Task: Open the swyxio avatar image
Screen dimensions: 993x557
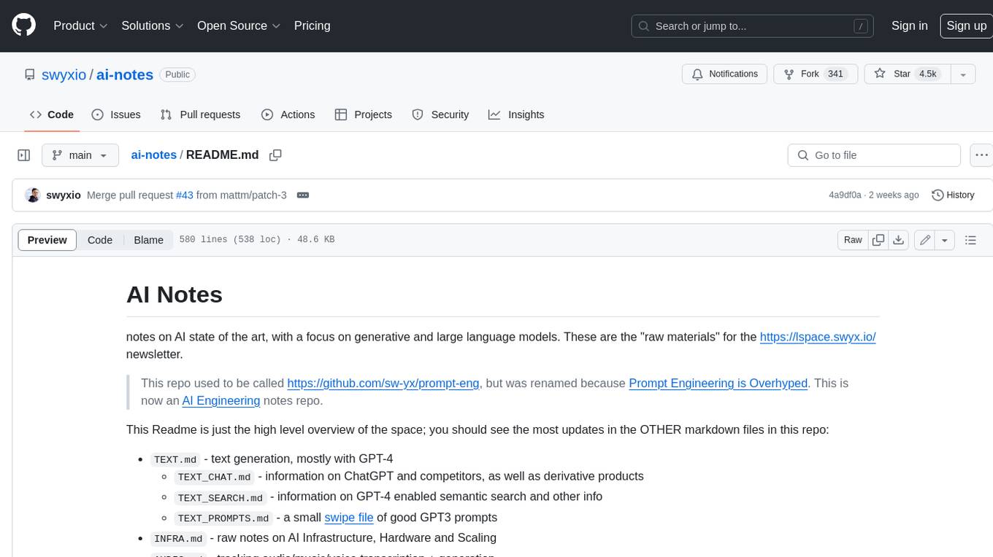Action: tap(32, 195)
